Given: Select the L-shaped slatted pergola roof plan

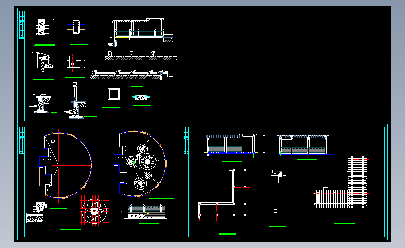Looking at the screenshot, I should pos(341,182).
